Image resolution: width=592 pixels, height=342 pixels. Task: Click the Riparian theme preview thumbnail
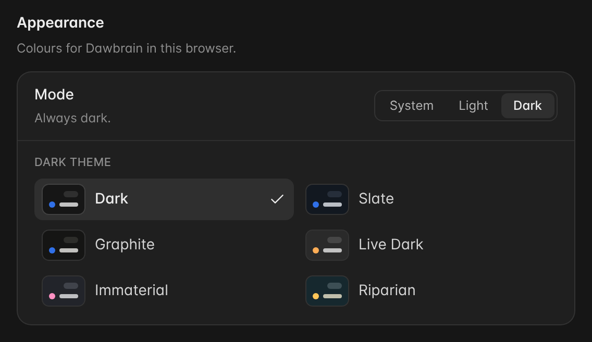[327, 290]
